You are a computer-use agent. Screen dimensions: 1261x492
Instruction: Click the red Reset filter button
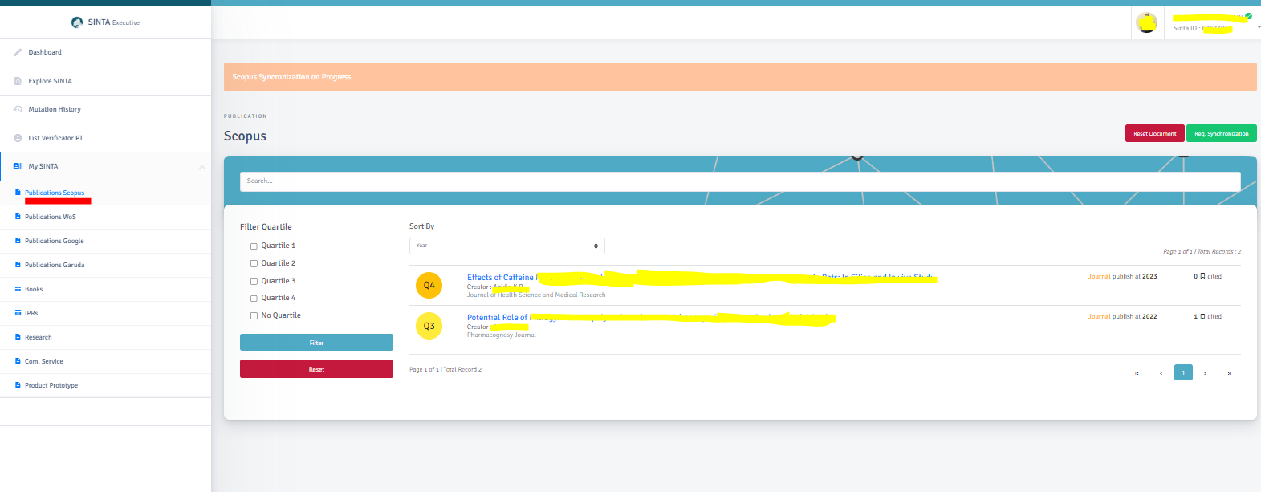tap(316, 369)
